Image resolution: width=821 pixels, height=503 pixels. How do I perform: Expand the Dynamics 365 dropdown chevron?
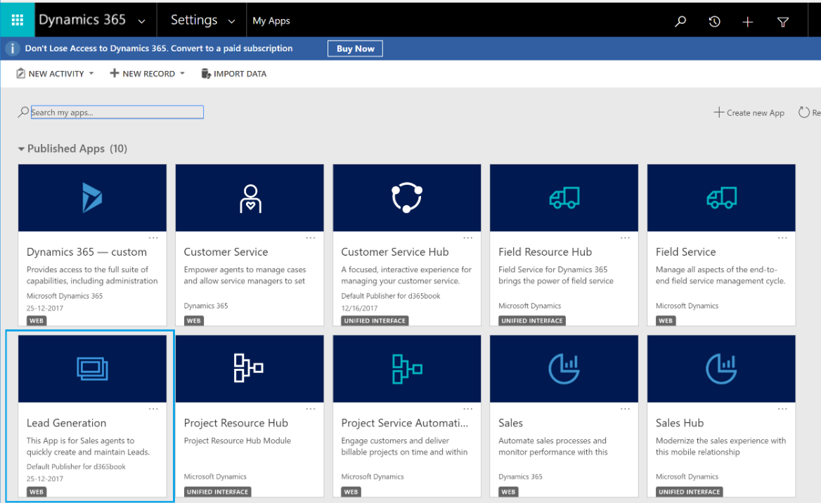141,22
